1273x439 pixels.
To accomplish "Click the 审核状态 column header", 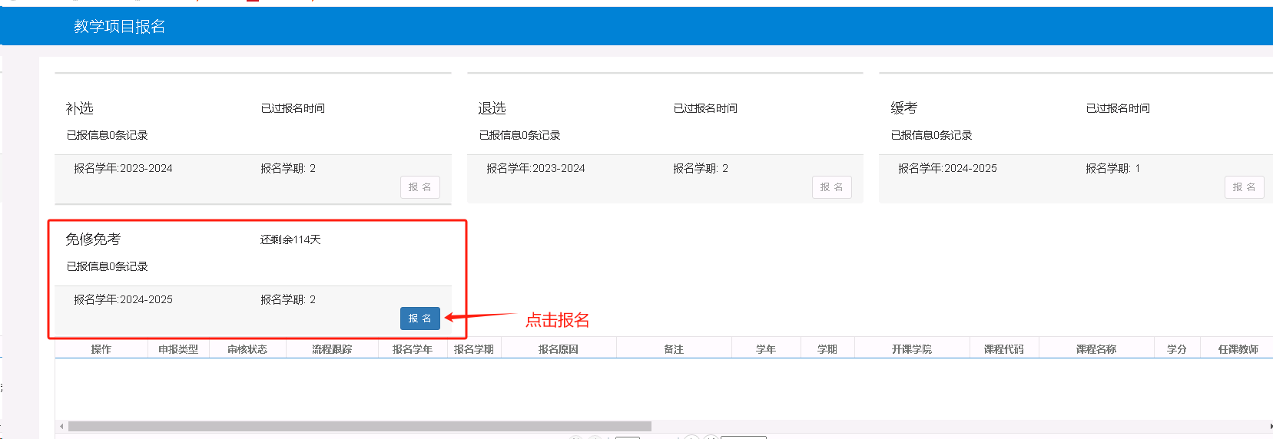I will pyautogui.click(x=247, y=349).
